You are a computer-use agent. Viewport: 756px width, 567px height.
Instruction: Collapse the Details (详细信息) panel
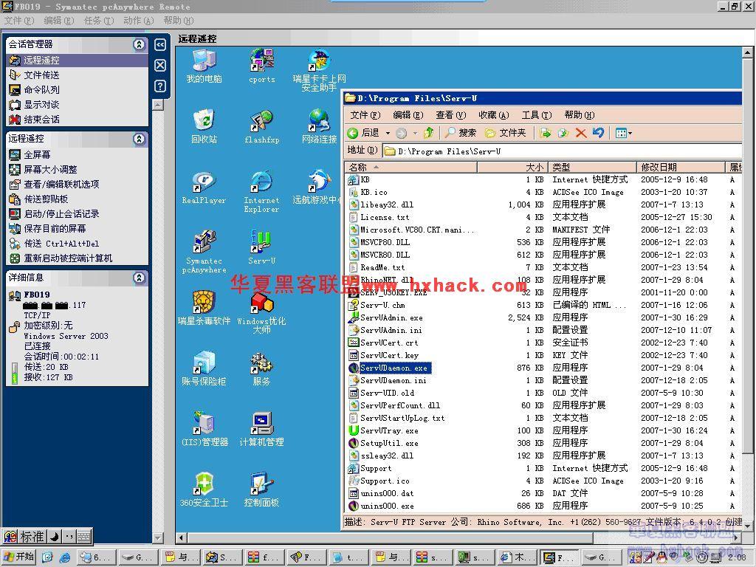pos(139,278)
